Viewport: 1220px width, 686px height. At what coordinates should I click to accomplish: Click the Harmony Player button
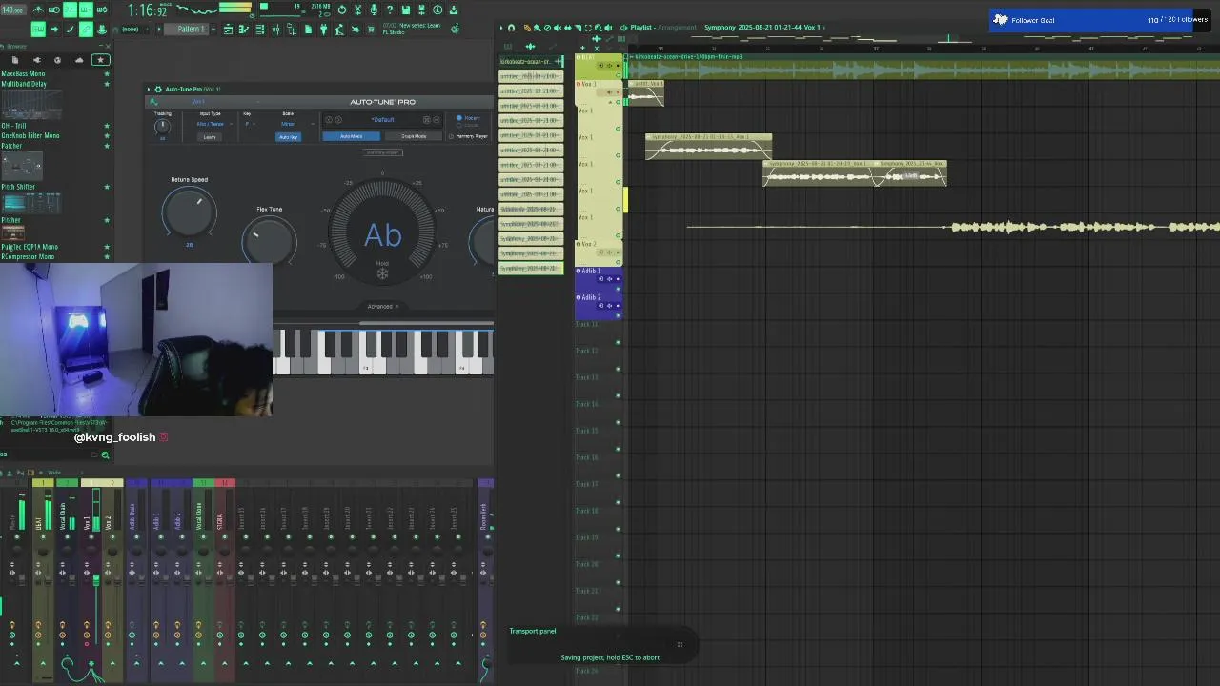pos(382,152)
